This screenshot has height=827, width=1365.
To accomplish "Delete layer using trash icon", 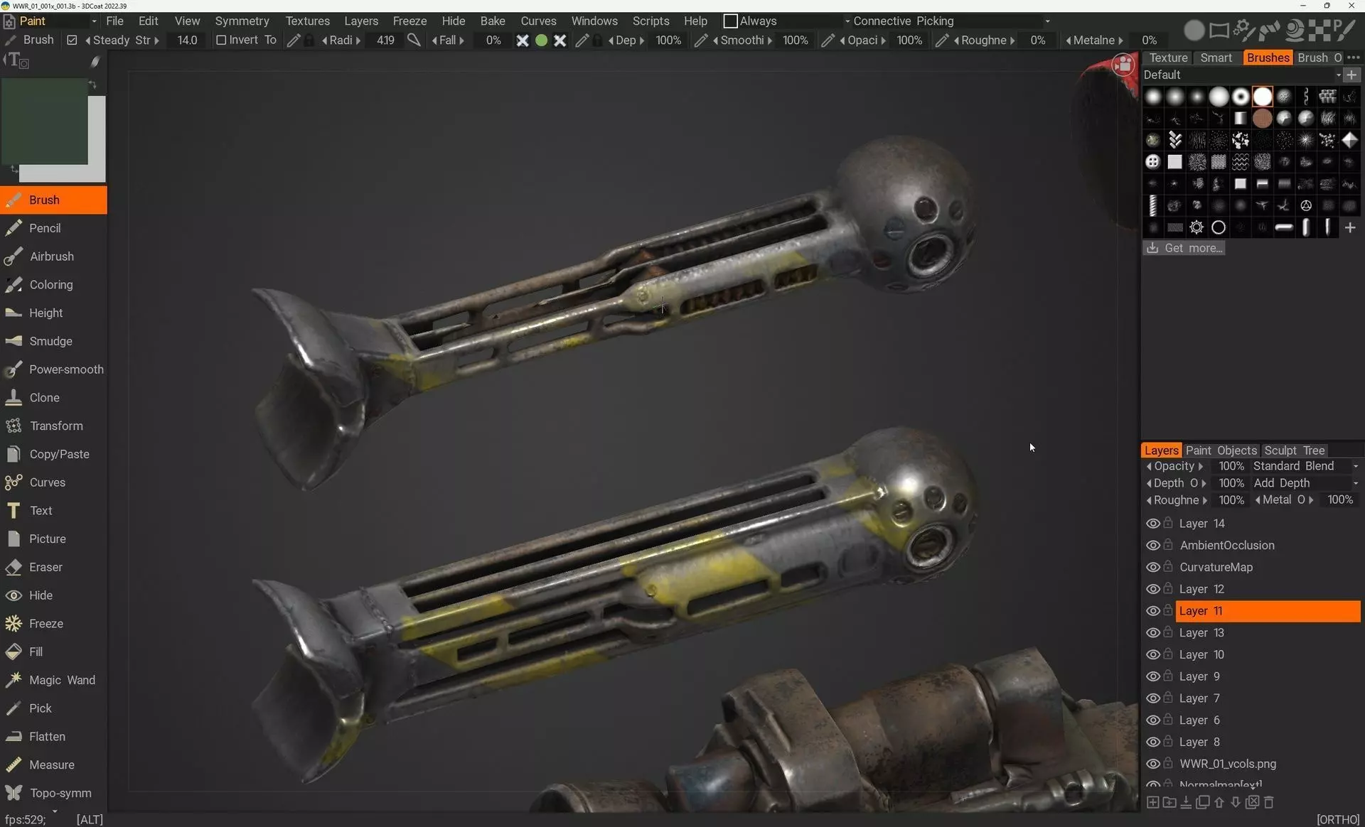I will [1269, 802].
